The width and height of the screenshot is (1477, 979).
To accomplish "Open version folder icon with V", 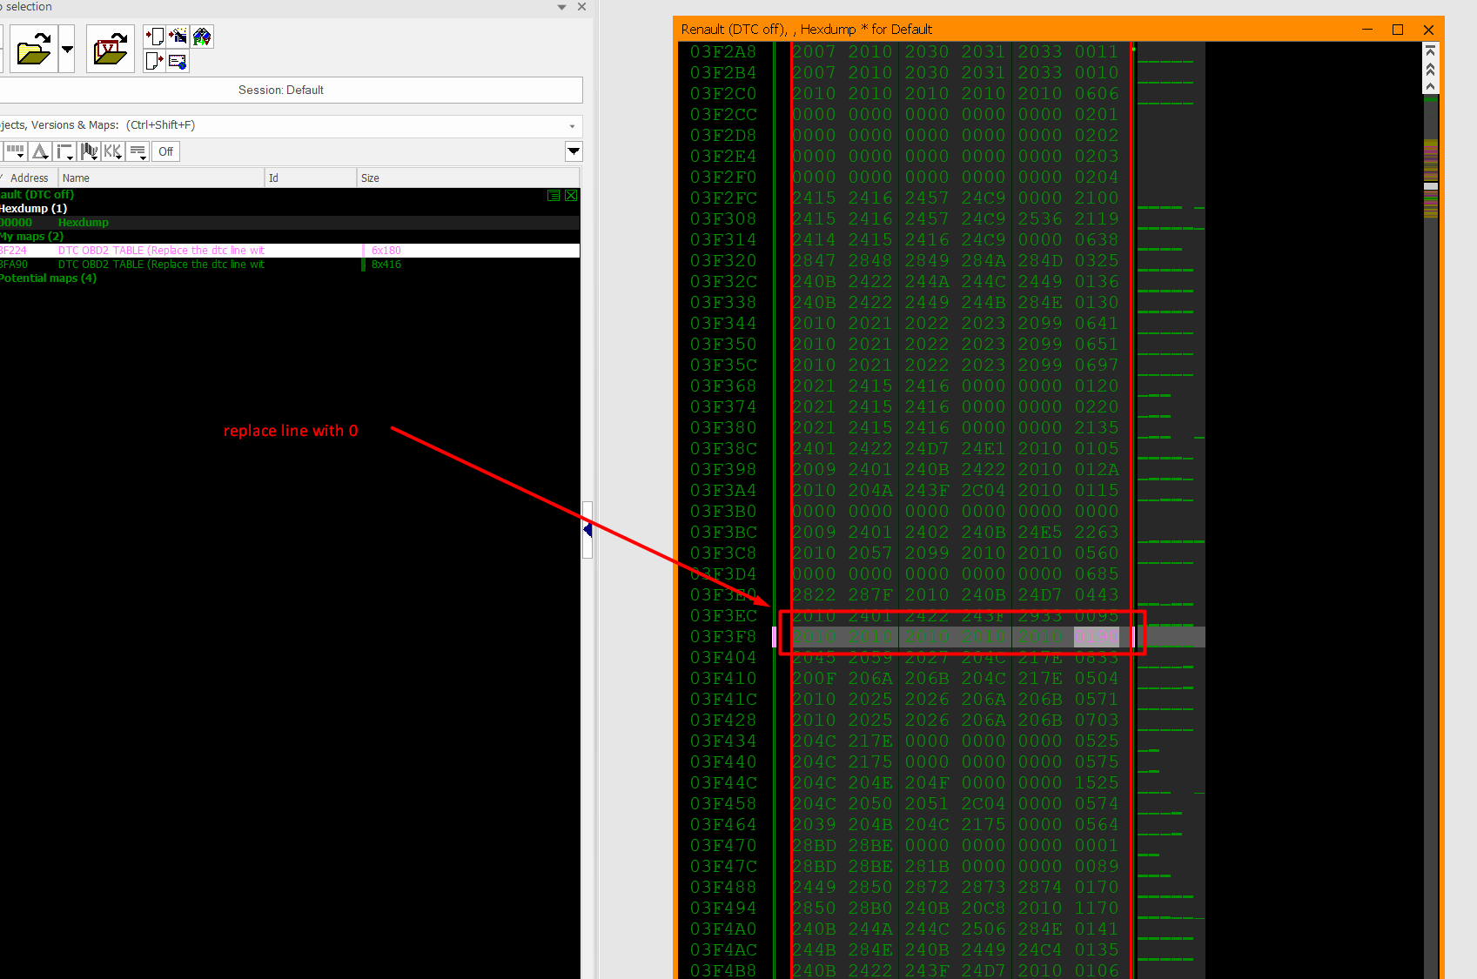I will 111,49.
